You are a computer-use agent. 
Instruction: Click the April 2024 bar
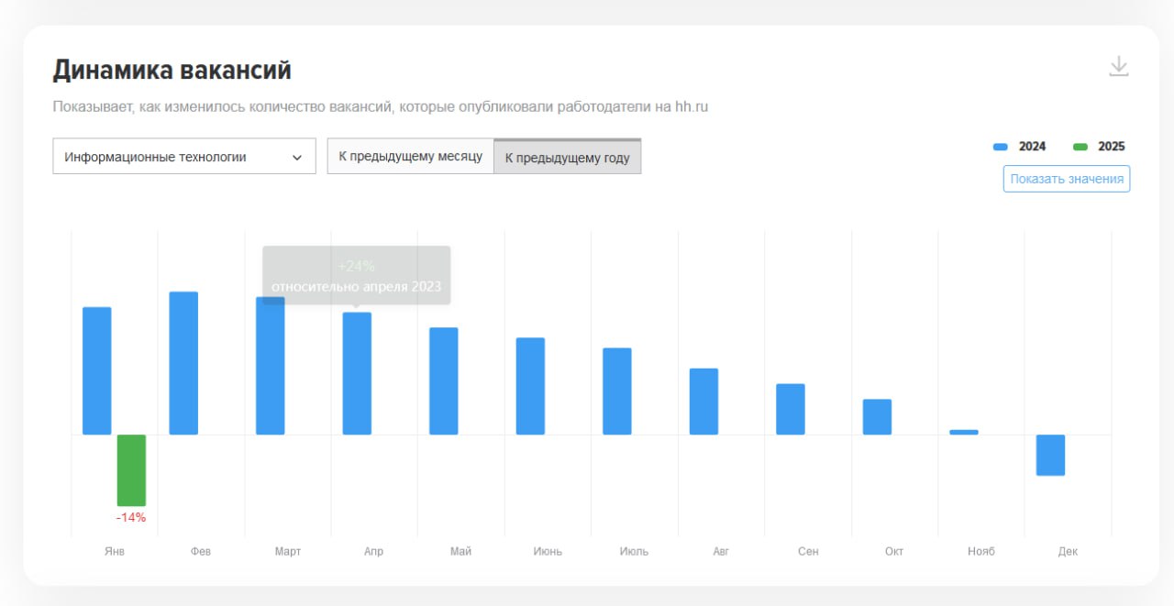(x=357, y=373)
